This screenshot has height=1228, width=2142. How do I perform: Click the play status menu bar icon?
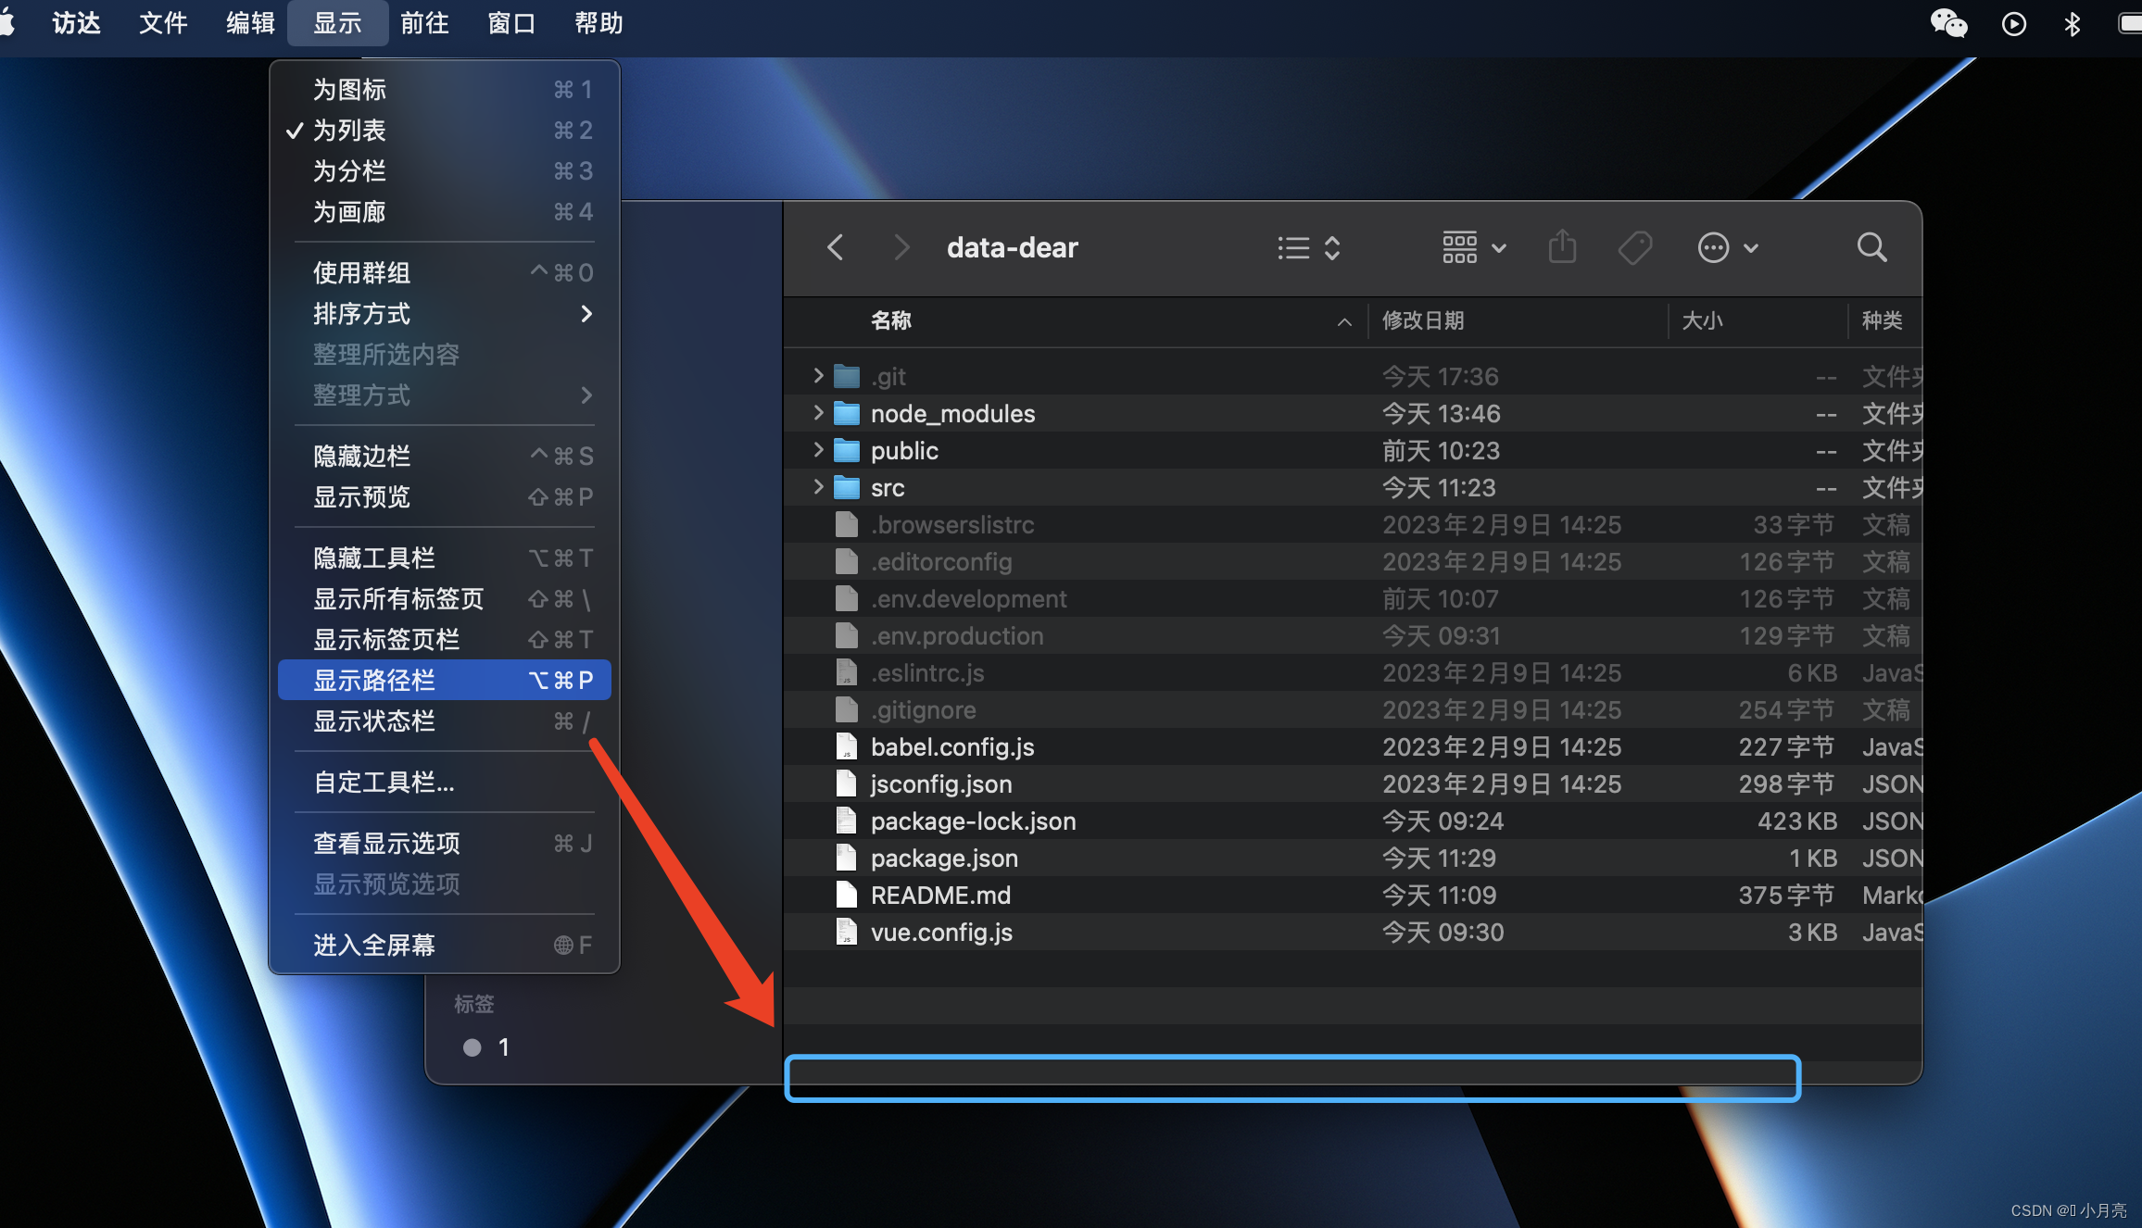pos(2013,23)
